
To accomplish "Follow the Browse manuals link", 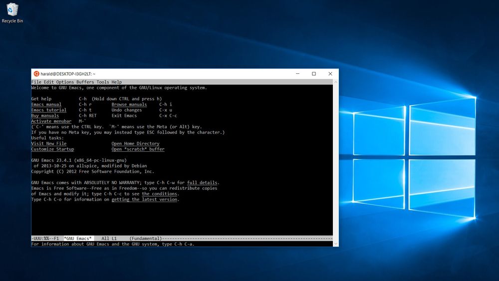I will (129, 104).
